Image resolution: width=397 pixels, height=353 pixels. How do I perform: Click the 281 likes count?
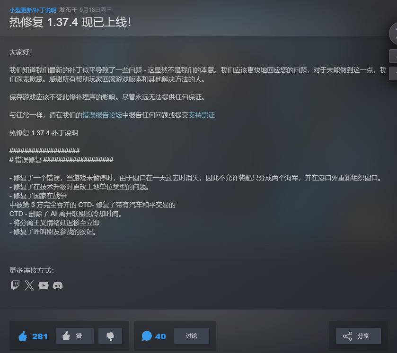click(x=40, y=336)
